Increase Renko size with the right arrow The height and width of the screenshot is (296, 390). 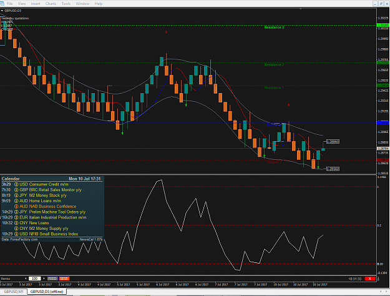pos(44,279)
